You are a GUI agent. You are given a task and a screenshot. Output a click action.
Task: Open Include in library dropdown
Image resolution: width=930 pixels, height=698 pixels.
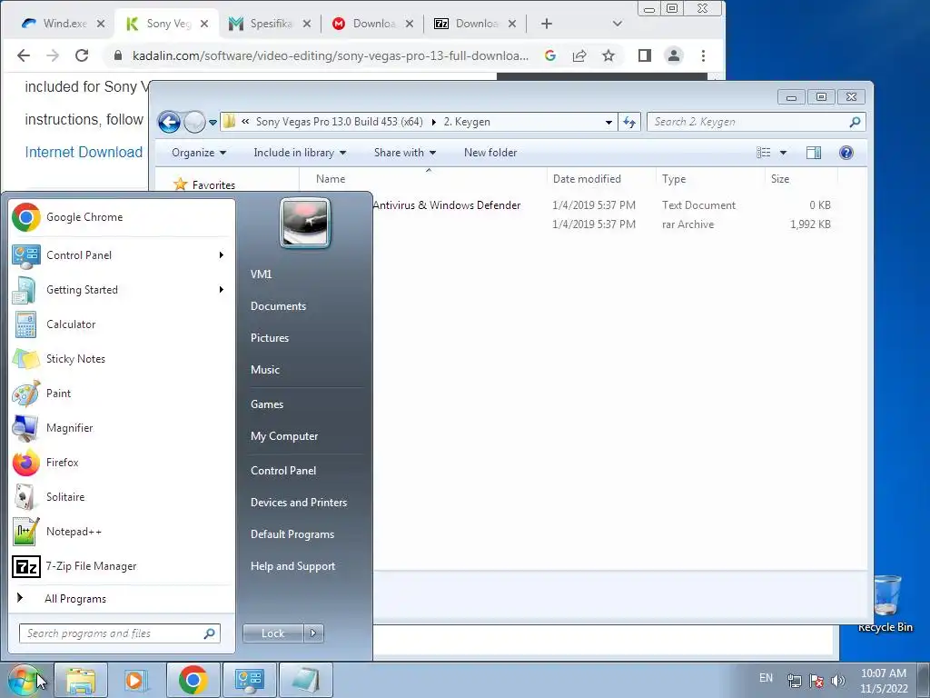300,153
